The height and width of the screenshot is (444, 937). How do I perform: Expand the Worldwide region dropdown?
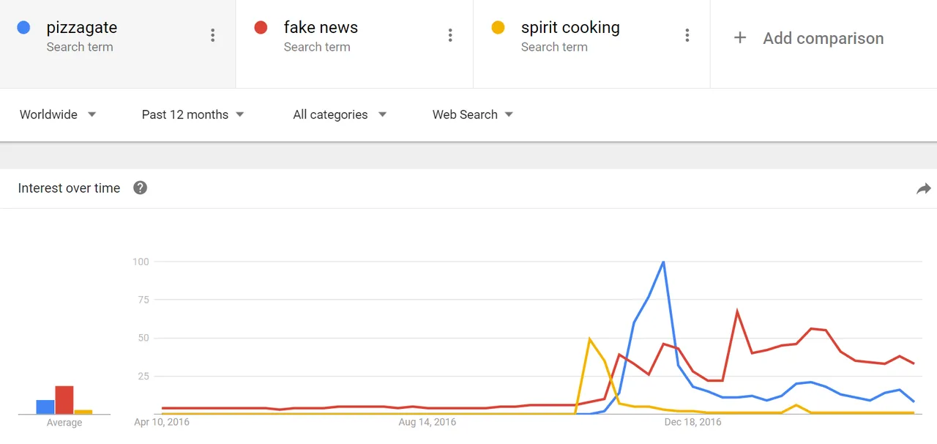point(58,114)
